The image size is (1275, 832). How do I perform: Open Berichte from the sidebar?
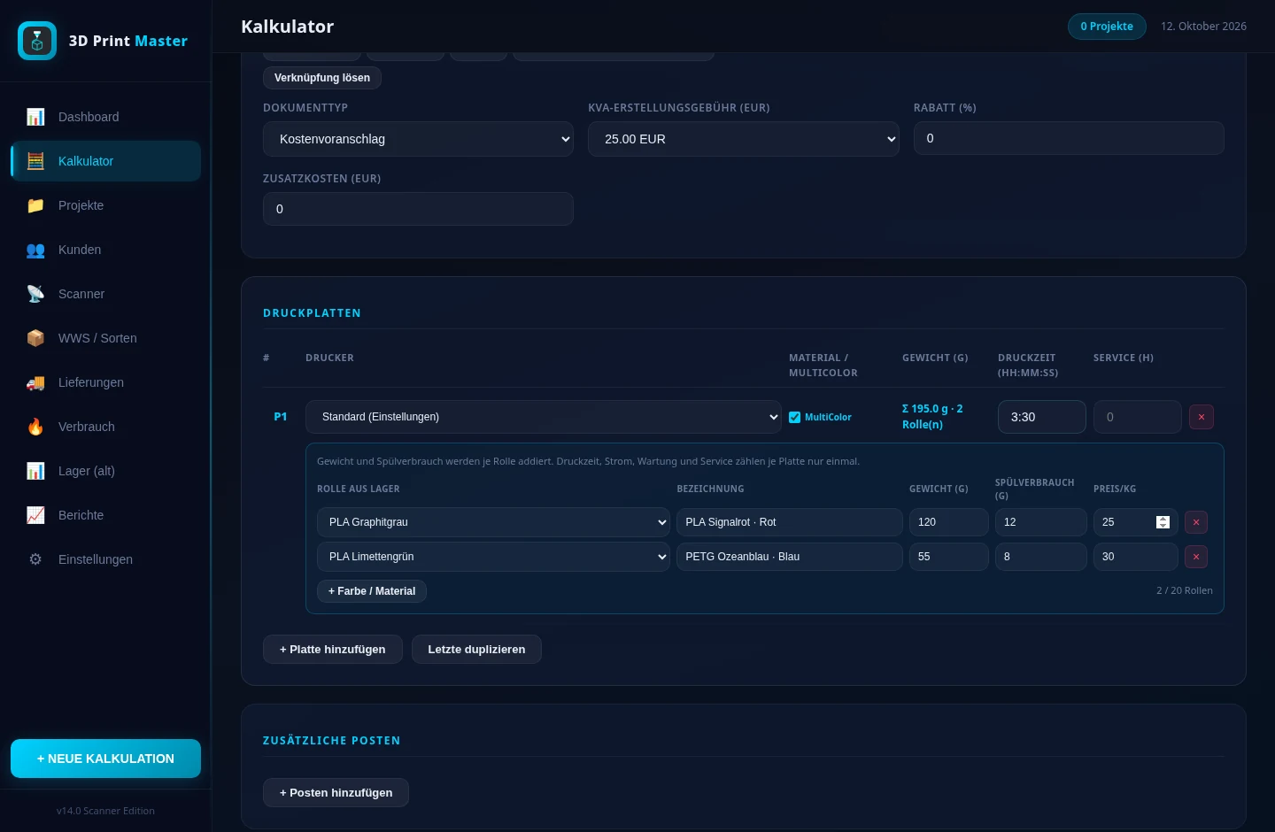pos(106,515)
